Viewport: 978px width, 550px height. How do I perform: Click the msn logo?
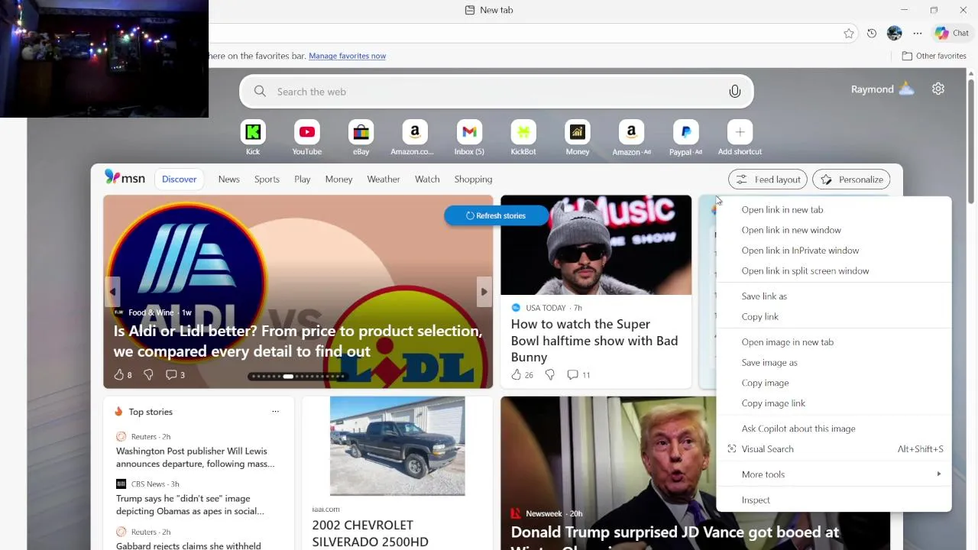(x=125, y=177)
